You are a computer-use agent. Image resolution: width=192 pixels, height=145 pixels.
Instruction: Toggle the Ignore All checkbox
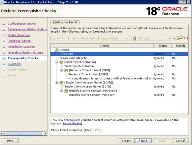174,38
